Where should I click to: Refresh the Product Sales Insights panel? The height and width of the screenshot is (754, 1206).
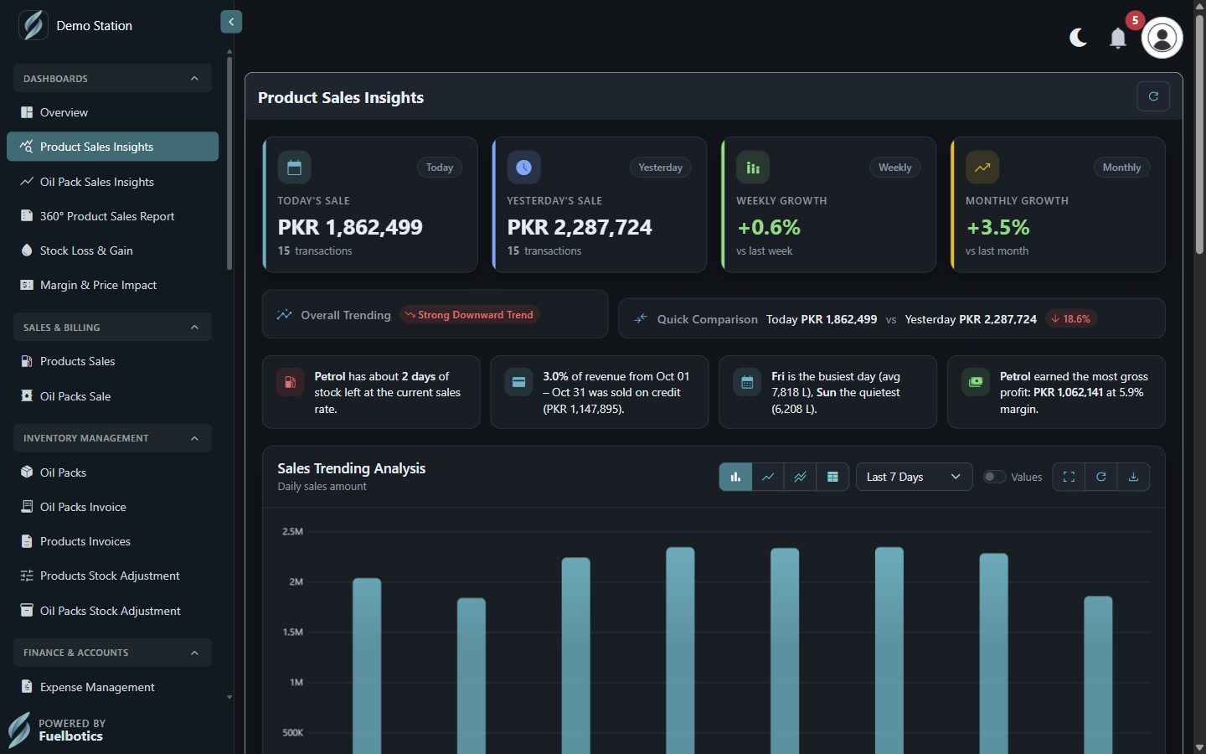point(1153,96)
